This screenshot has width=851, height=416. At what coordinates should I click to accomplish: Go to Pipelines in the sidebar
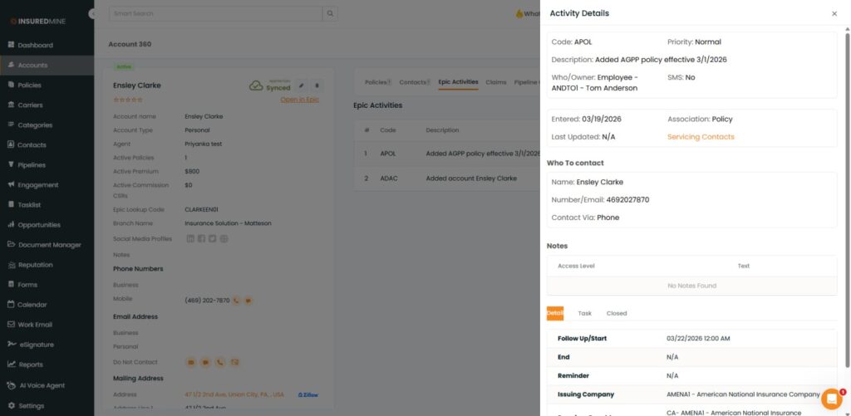point(32,165)
